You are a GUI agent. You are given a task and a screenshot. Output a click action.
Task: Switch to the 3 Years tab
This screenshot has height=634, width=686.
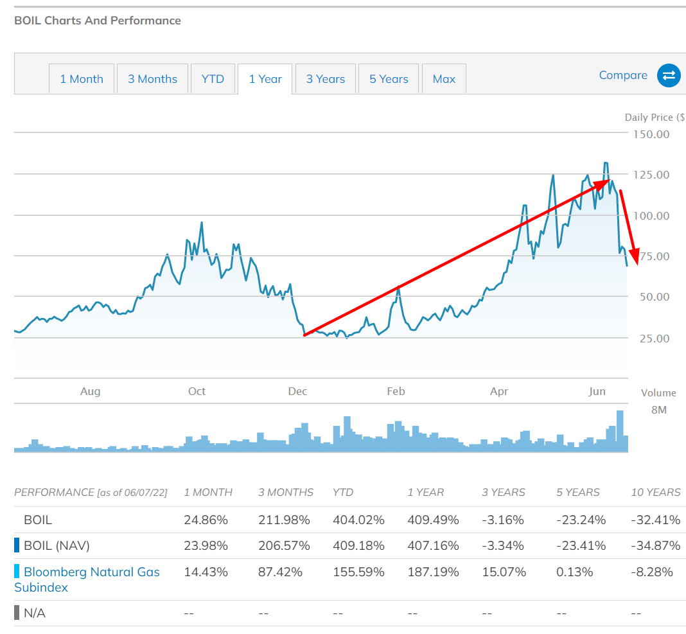(326, 79)
